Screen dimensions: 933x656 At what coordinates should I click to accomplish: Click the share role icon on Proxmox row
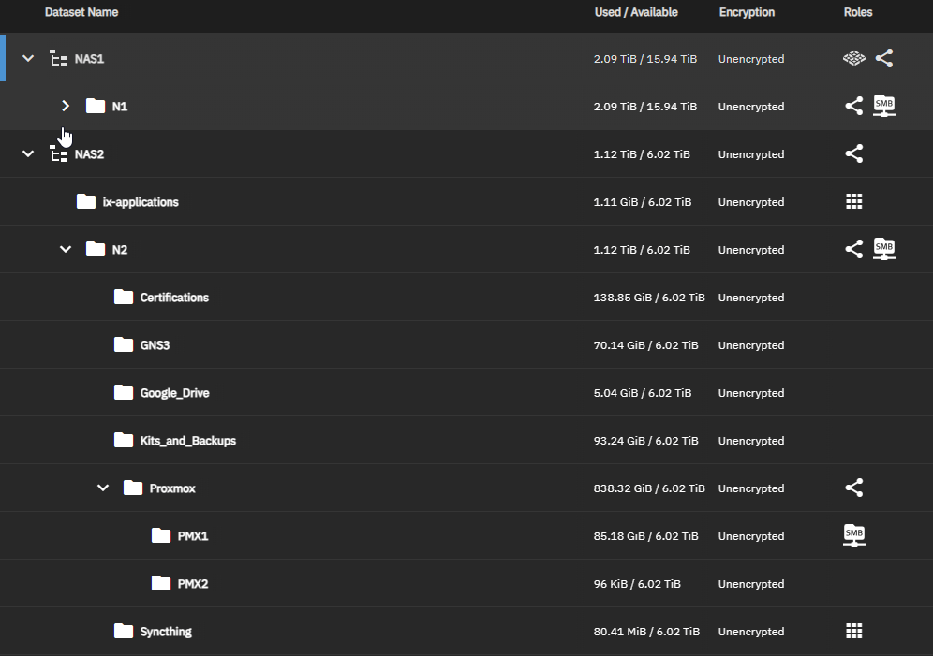click(854, 488)
